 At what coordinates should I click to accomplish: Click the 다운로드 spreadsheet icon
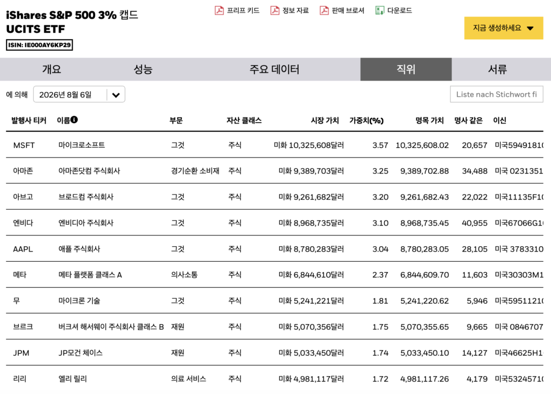pos(379,11)
